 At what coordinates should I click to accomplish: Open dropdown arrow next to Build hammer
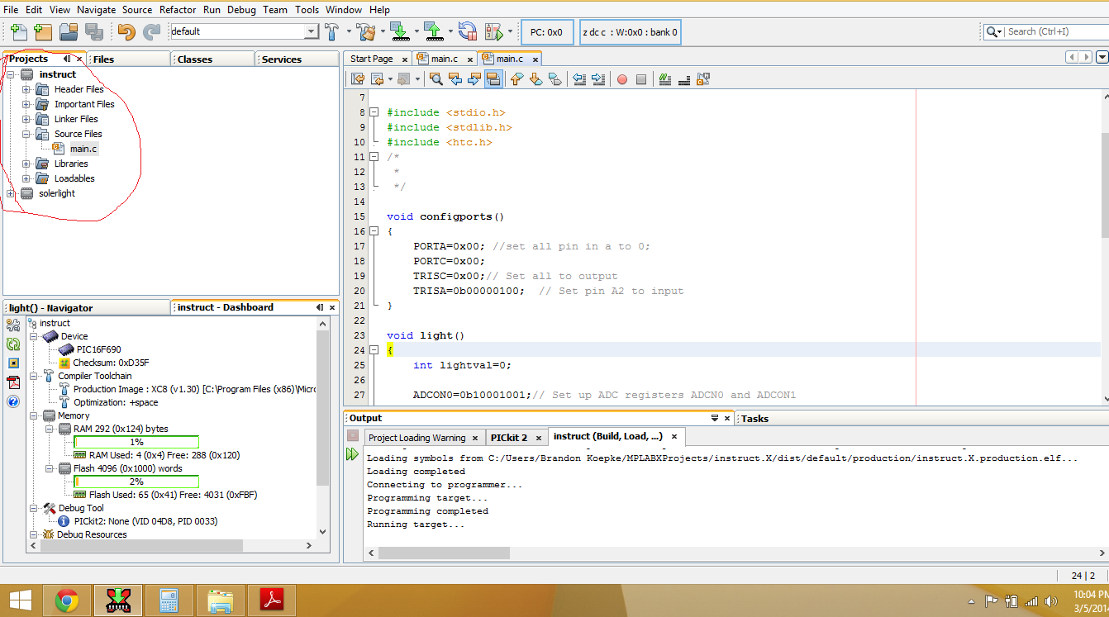click(349, 32)
